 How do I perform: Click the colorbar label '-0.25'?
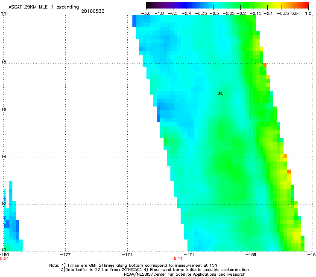click(x=228, y=14)
